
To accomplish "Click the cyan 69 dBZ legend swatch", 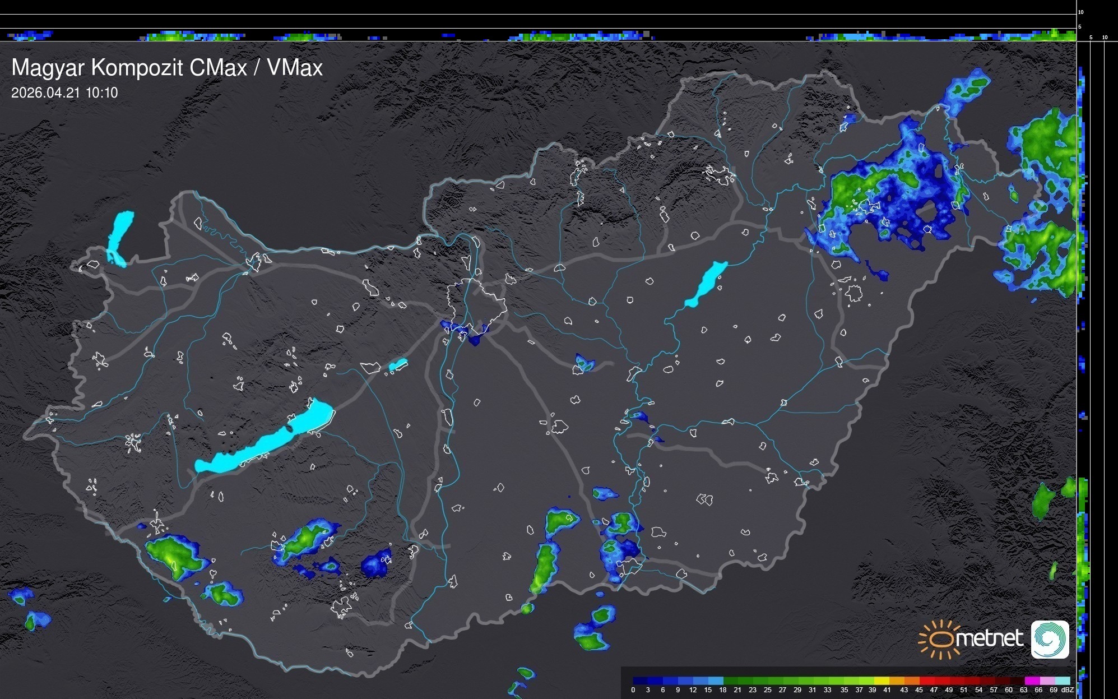I will [1062, 681].
